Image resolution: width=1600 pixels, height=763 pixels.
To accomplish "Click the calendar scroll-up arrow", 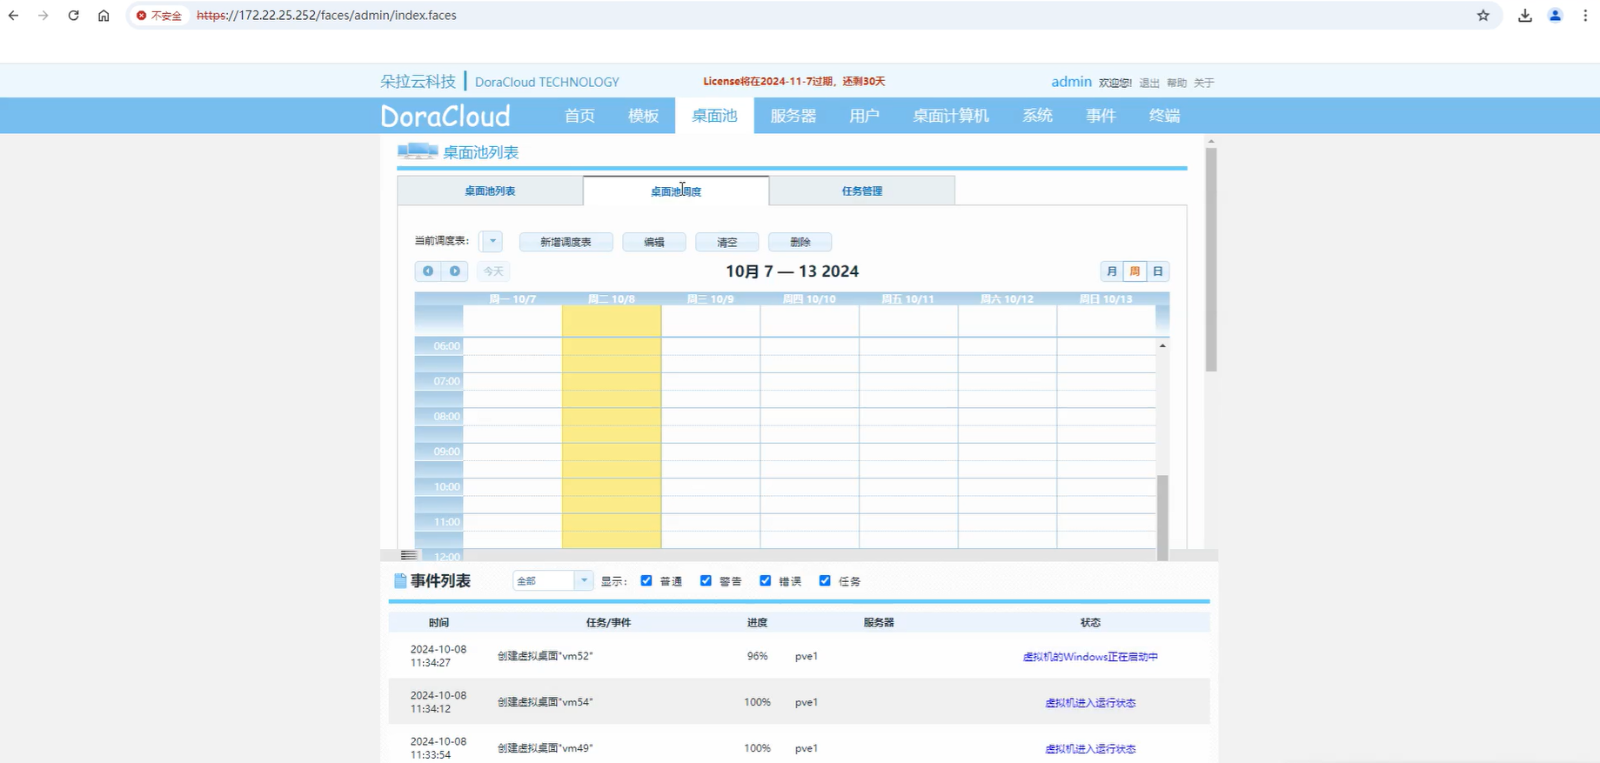I will (x=1162, y=345).
